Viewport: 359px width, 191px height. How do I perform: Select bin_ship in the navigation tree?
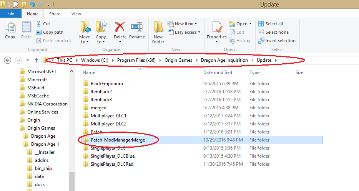[43, 168]
